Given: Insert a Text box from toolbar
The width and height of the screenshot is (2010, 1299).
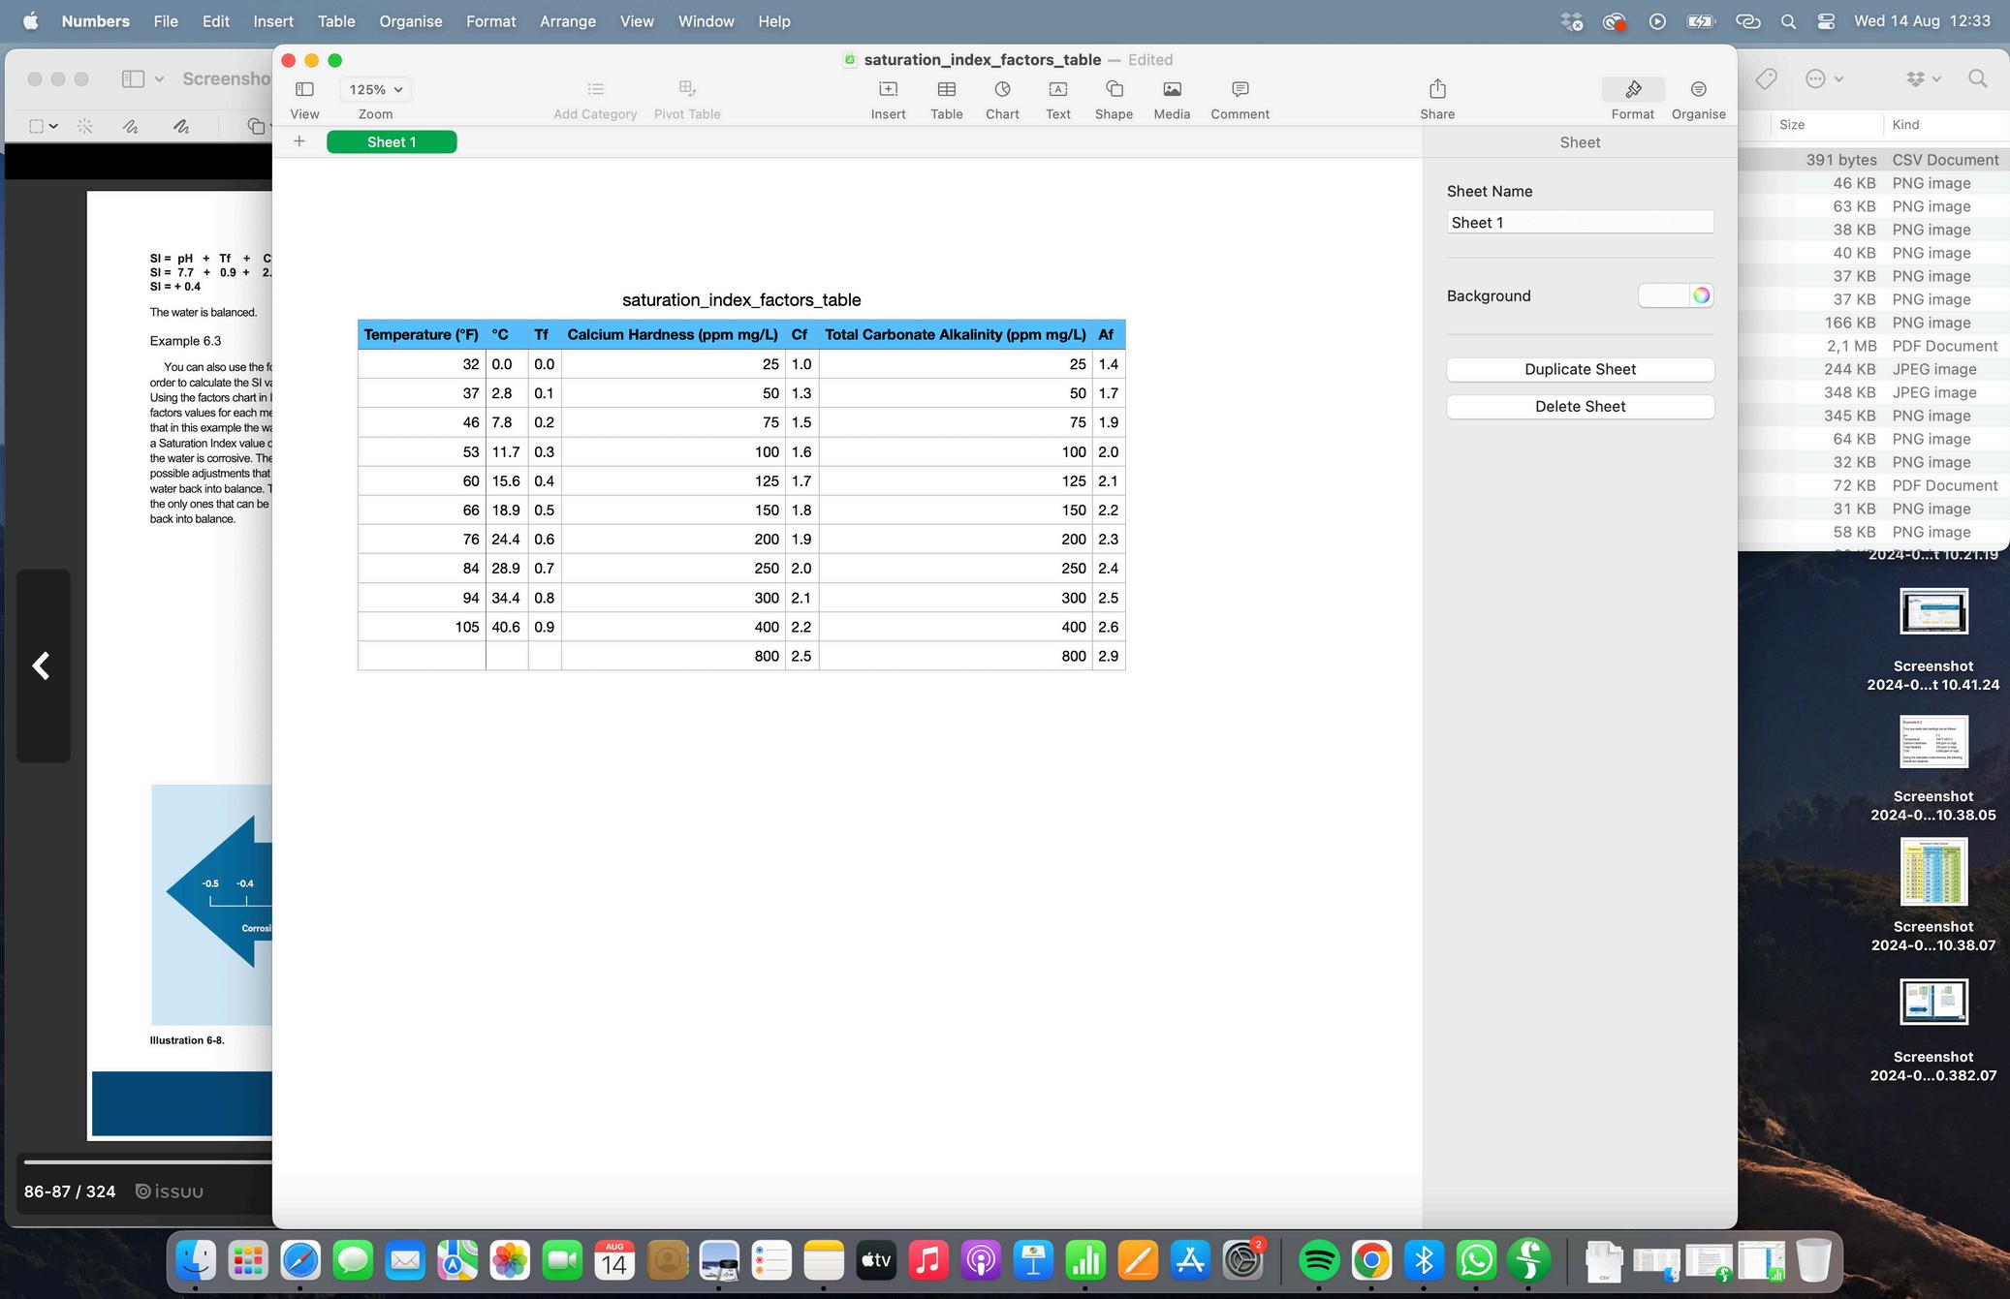Looking at the screenshot, I should pos(1057,90).
